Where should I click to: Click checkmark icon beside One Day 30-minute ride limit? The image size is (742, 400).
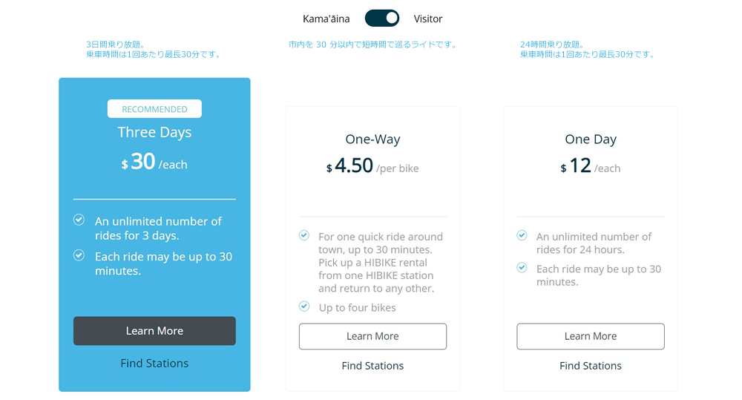[x=522, y=268]
